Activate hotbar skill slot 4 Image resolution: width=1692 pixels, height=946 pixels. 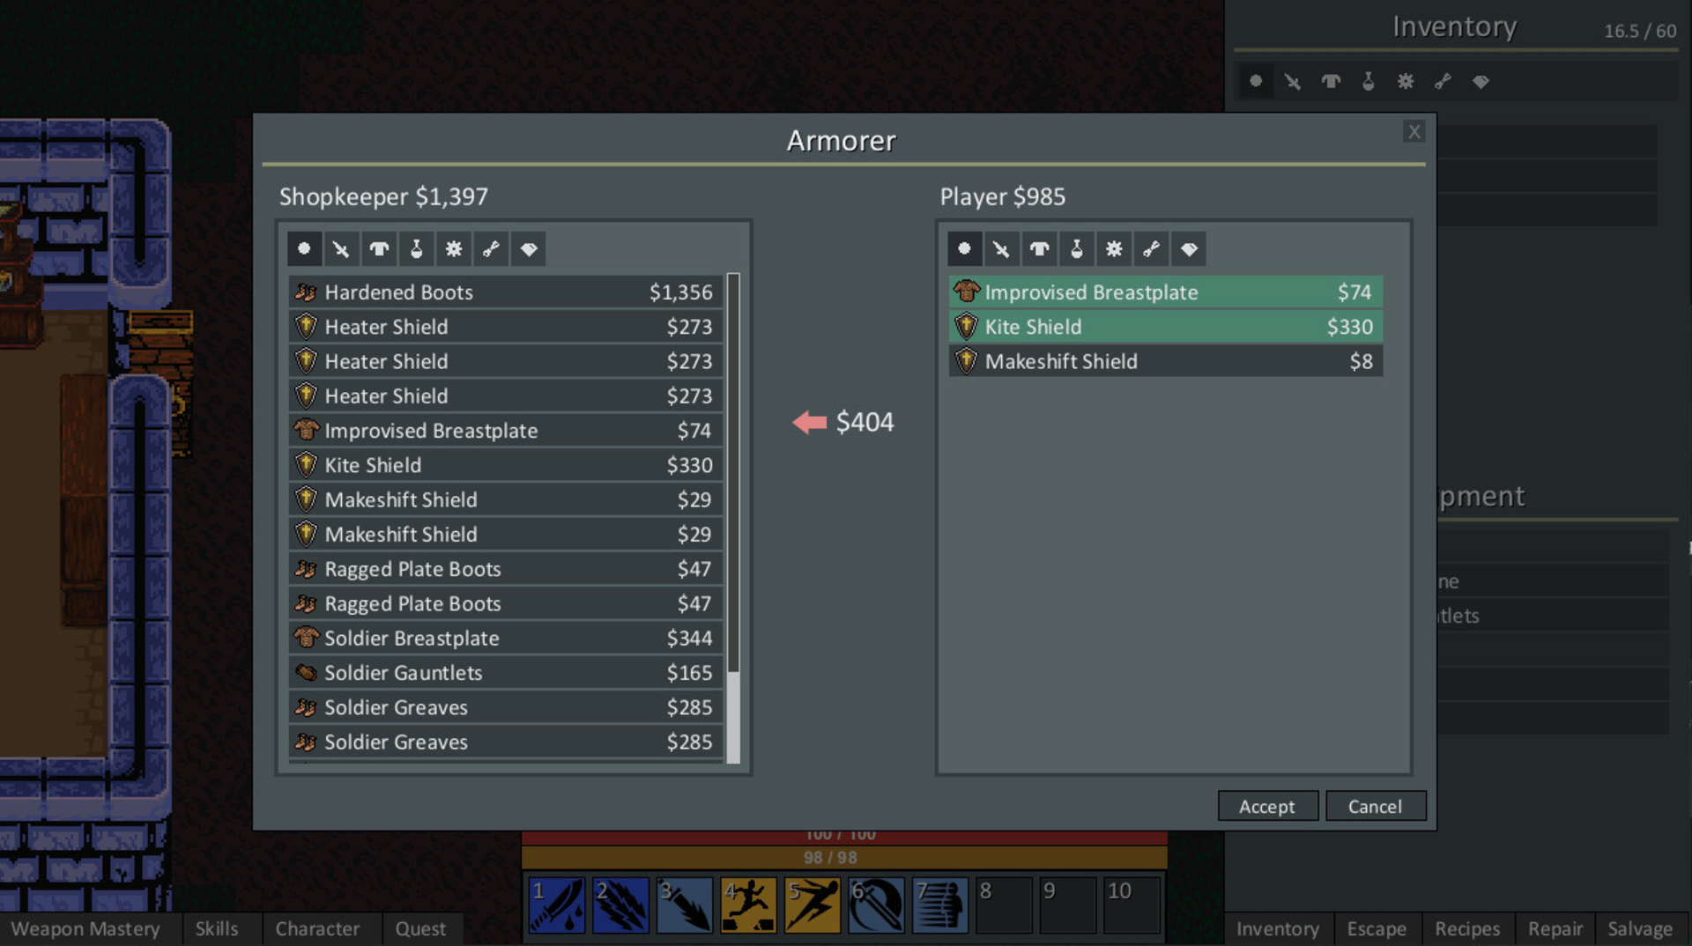click(748, 905)
